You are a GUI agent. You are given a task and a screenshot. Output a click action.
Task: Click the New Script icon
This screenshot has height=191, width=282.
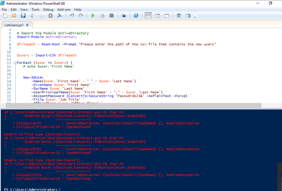coord(5,16)
